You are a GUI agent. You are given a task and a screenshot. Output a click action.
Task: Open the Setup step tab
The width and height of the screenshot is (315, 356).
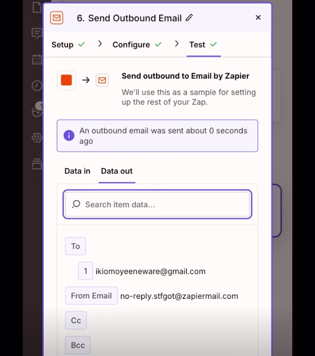68,45
